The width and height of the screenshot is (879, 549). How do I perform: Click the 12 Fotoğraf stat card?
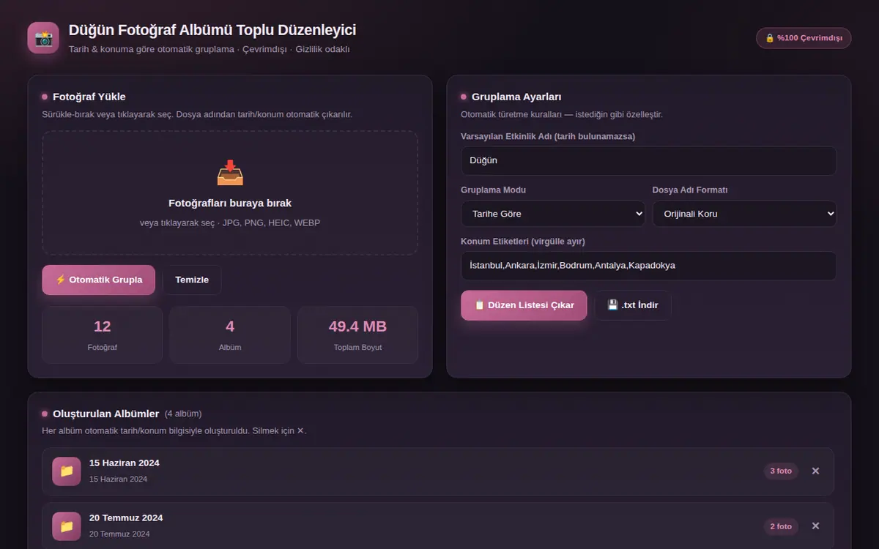[x=103, y=335]
